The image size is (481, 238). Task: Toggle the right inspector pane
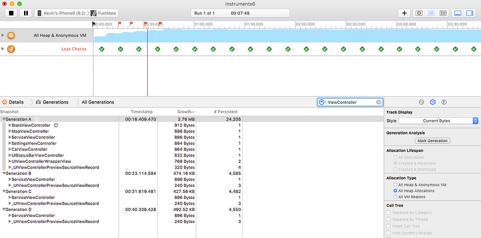[x=469, y=13]
